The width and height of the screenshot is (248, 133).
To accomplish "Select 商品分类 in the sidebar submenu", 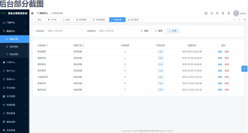I will point(15,39).
